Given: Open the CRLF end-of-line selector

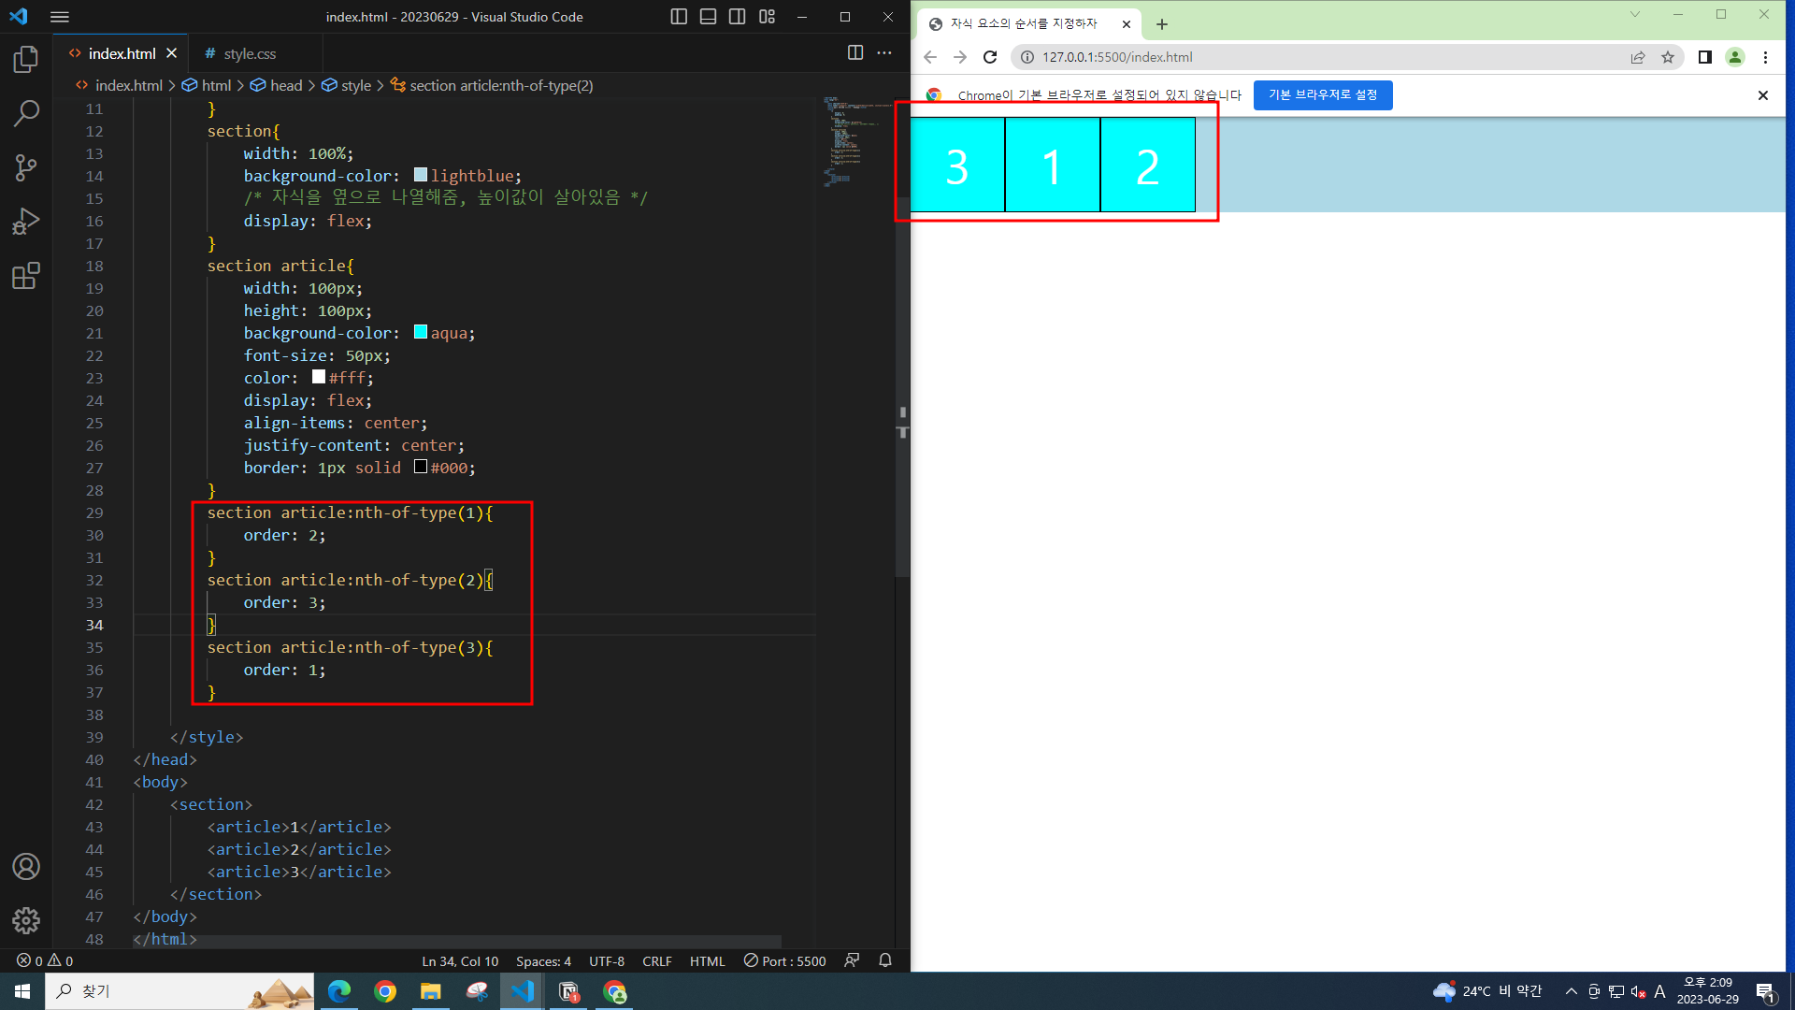Looking at the screenshot, I should [x=656, y=960].
